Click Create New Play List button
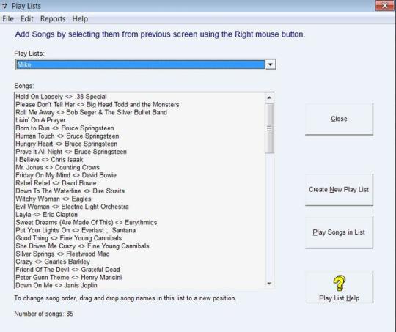Viewport: 396px width, 332px height. click(339, 189)
